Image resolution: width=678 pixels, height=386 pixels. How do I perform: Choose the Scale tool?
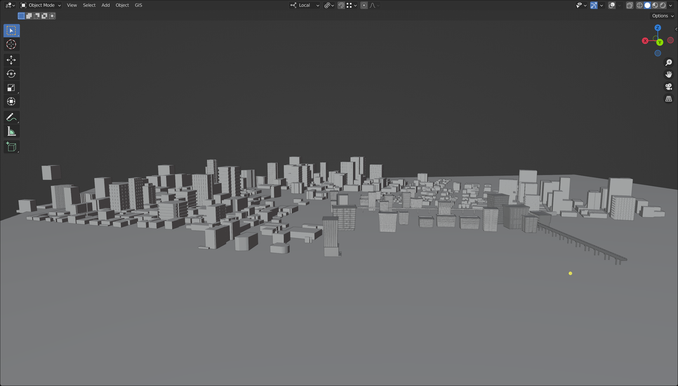tap(11, 87)
